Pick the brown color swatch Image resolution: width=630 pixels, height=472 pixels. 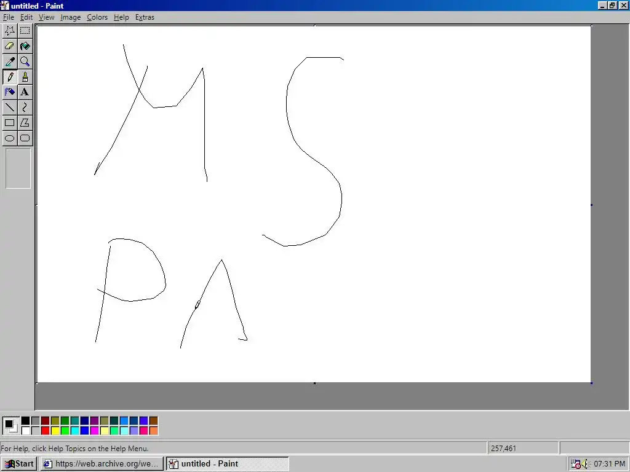[153, 420]
